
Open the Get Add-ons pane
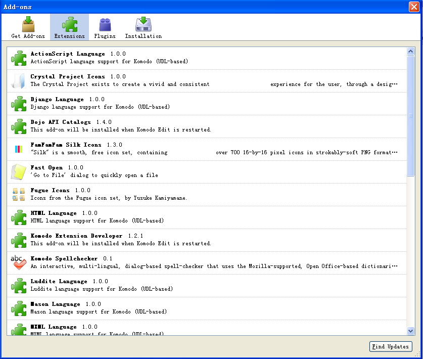[28, 27]
